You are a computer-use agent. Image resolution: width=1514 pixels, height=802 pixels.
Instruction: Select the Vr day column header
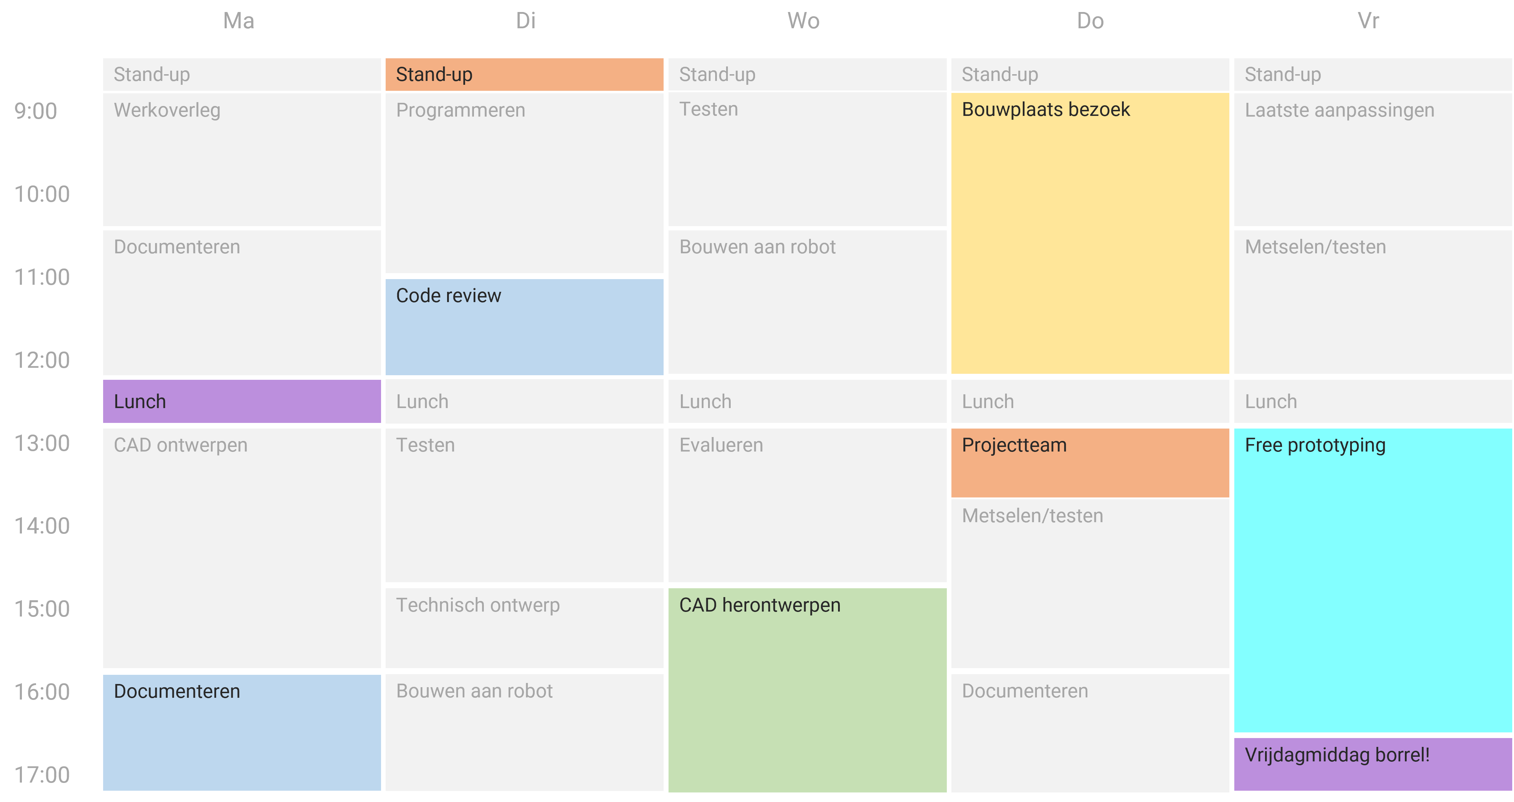click(1368, 21)
